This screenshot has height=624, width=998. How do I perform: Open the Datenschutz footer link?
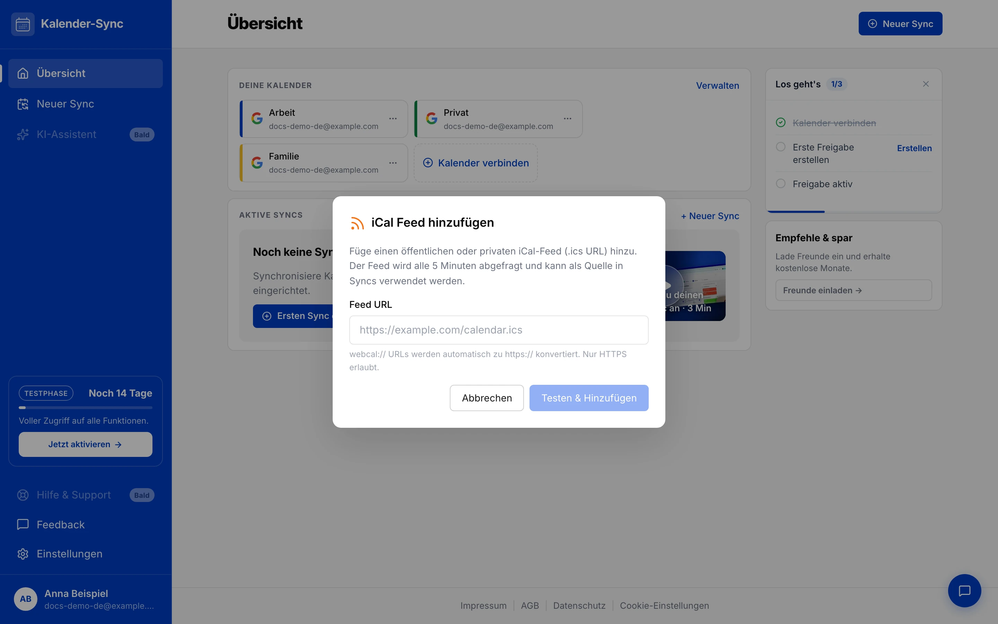point(579,605)
